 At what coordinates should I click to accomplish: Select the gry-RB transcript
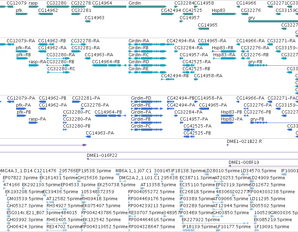pos(273,65)
